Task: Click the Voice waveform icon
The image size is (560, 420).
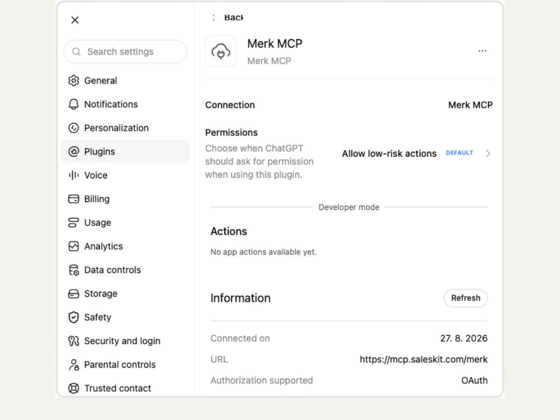Action: (x=74, y=175)
